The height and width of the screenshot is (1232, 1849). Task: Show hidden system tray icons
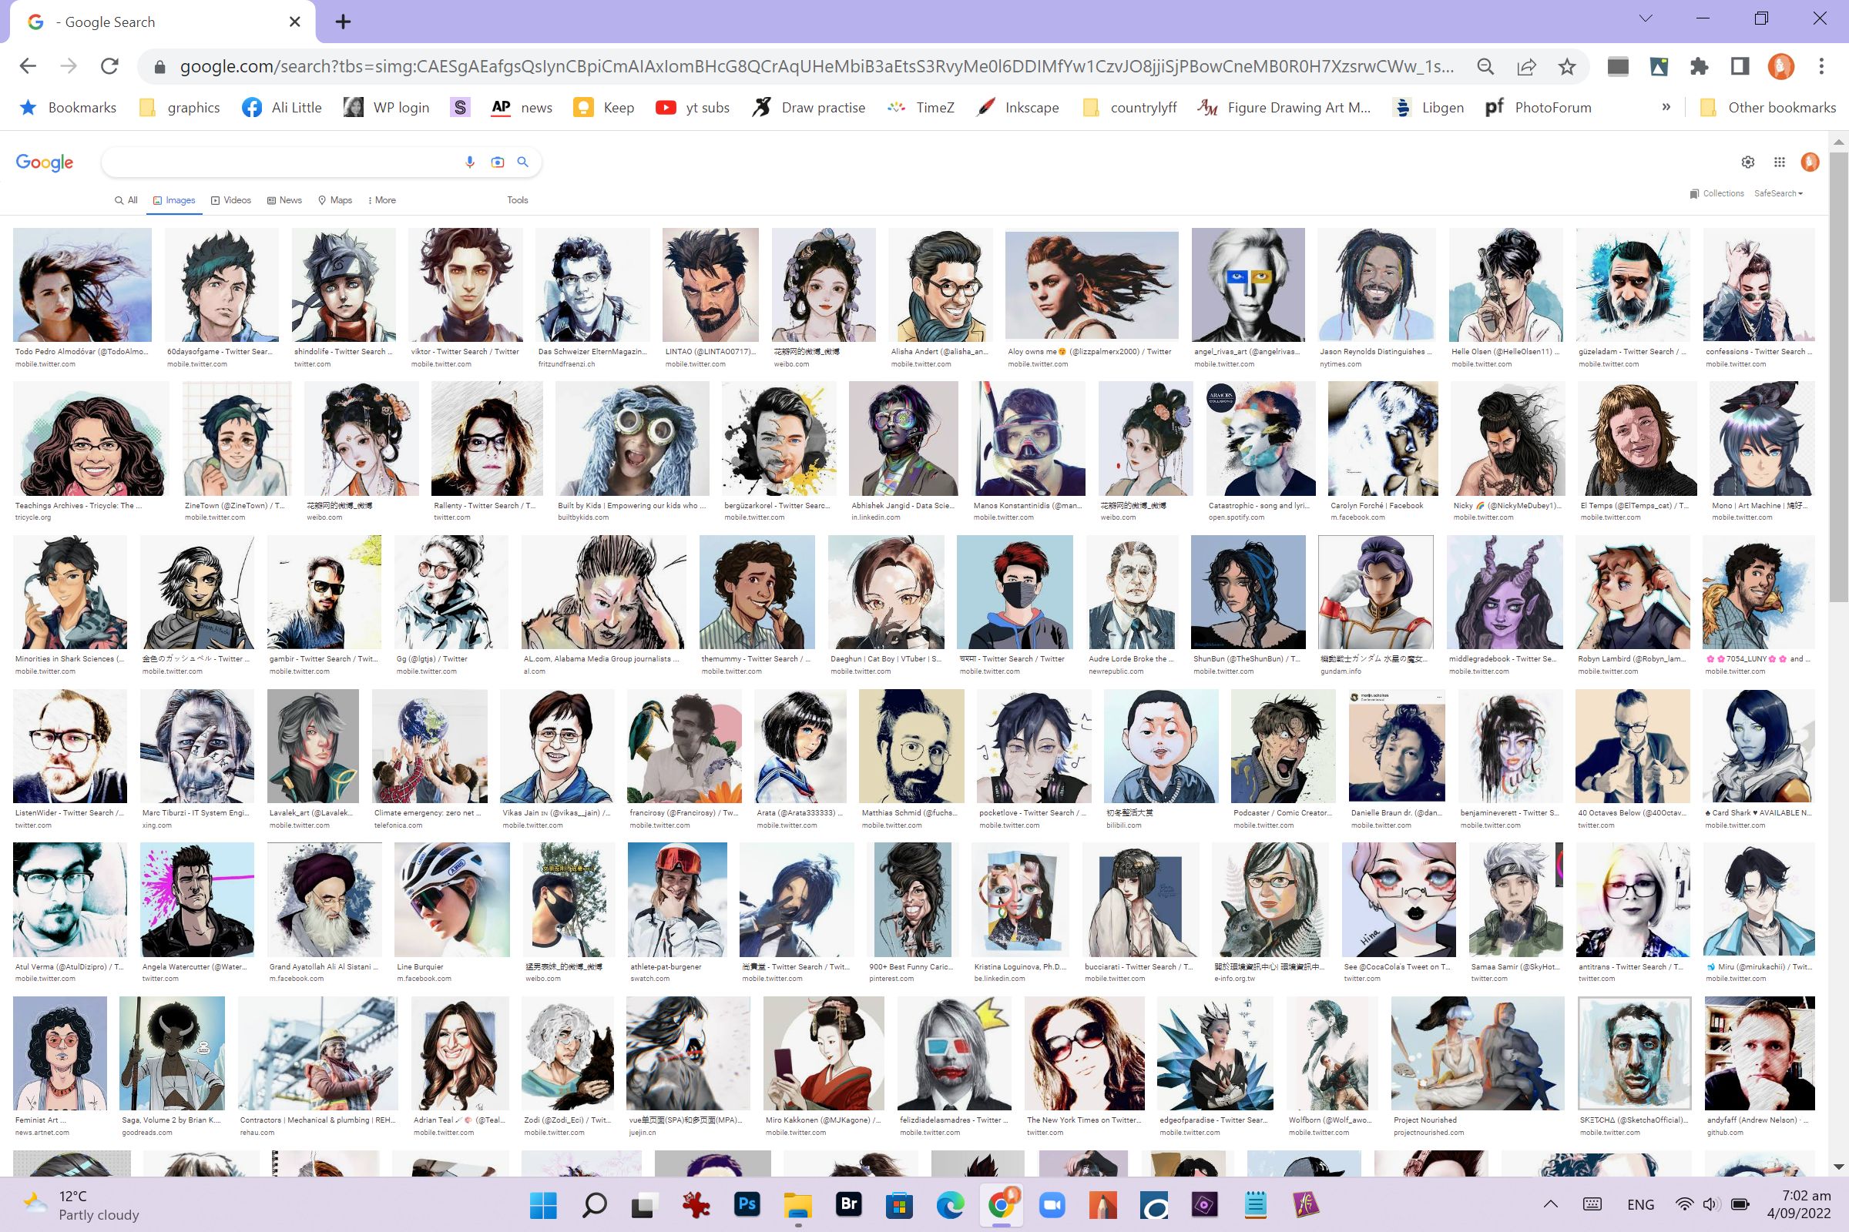click(1550, 1204)
